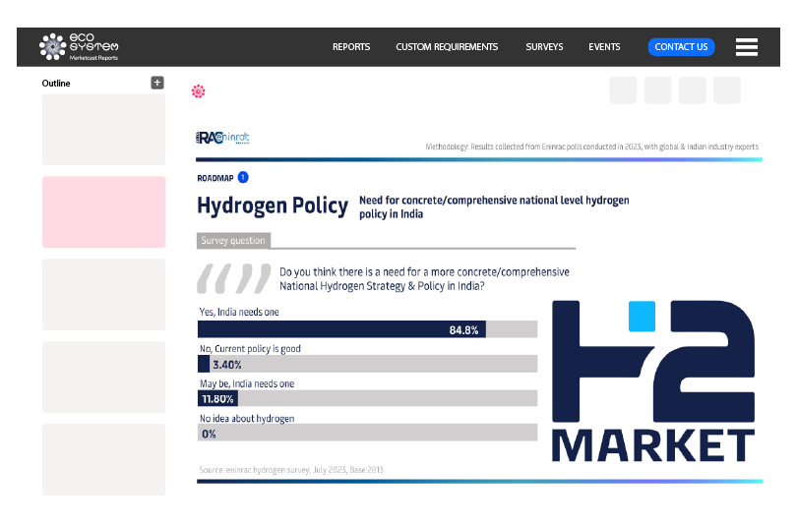
Task: Open the last outline thumbnail at the bottom
Action: click(x=103, y=459)
